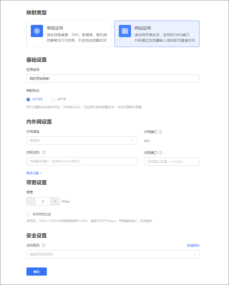Click the 443 external port value
Screen dimensions: 229x285
pos(147,141)
